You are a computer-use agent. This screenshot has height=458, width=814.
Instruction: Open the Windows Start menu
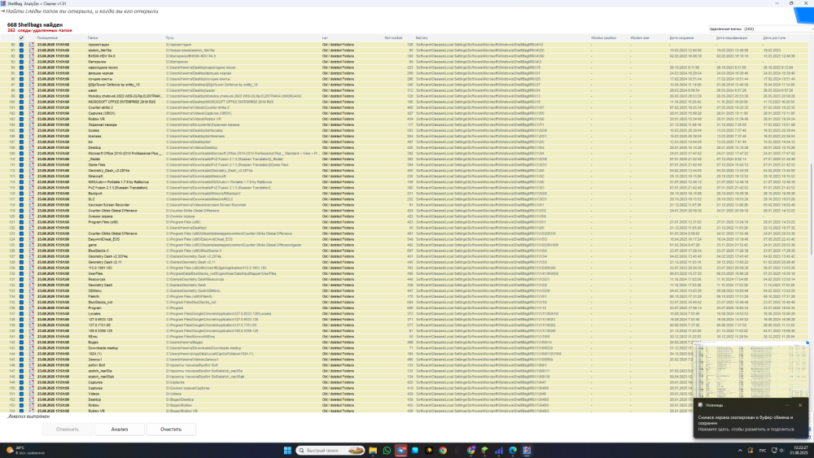coord(287,450)
